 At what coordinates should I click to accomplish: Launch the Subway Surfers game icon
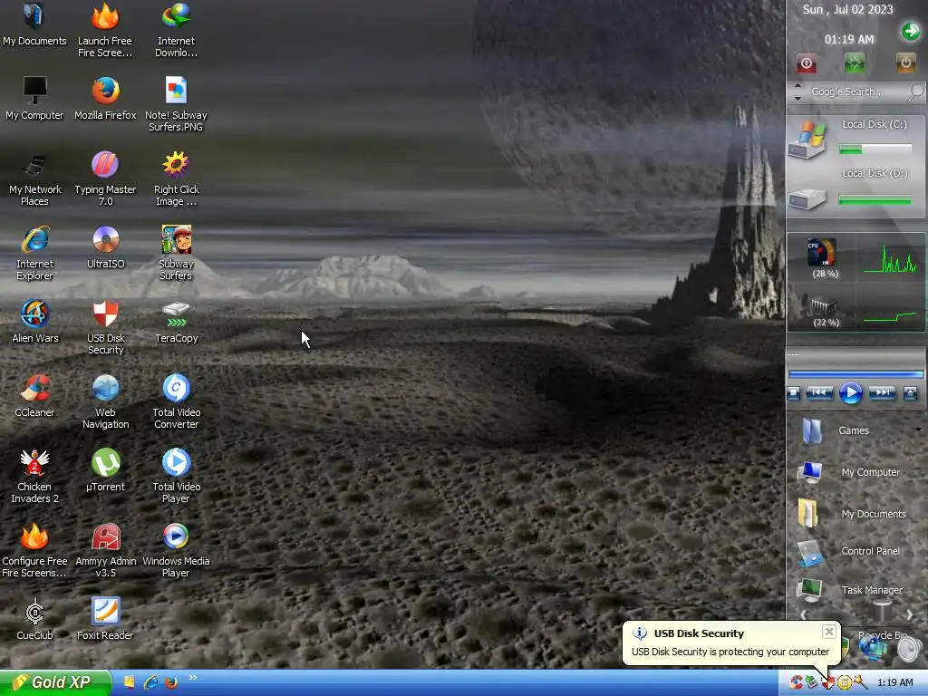point(176,254)
